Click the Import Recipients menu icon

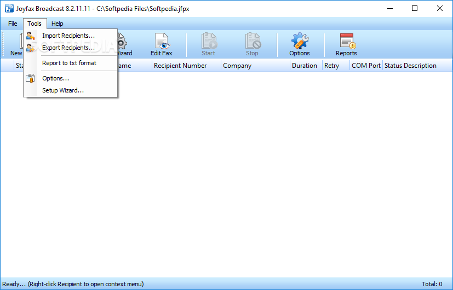(x=30, y=36)
